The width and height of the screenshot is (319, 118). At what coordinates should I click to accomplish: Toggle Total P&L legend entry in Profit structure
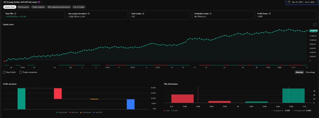coord(98,112)
